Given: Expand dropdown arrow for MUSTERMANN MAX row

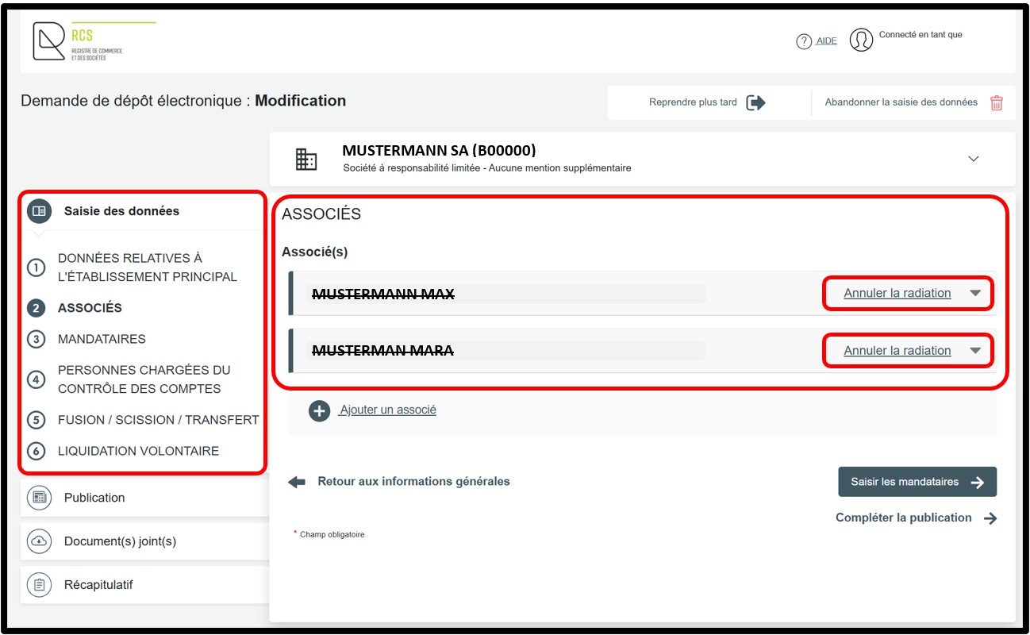Looking at the screenshot, I should (975, 293).
